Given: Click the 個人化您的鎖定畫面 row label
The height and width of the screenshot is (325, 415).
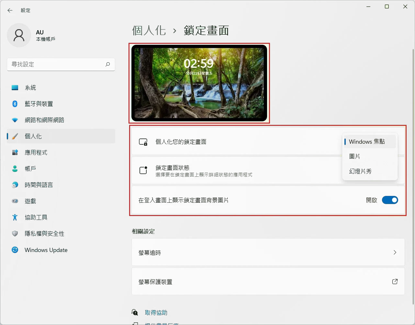Looking at the screenshot, I should [181, 142].
